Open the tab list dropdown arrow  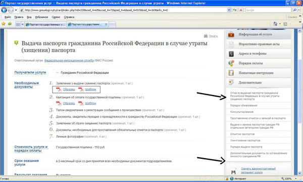pos(22,24)
